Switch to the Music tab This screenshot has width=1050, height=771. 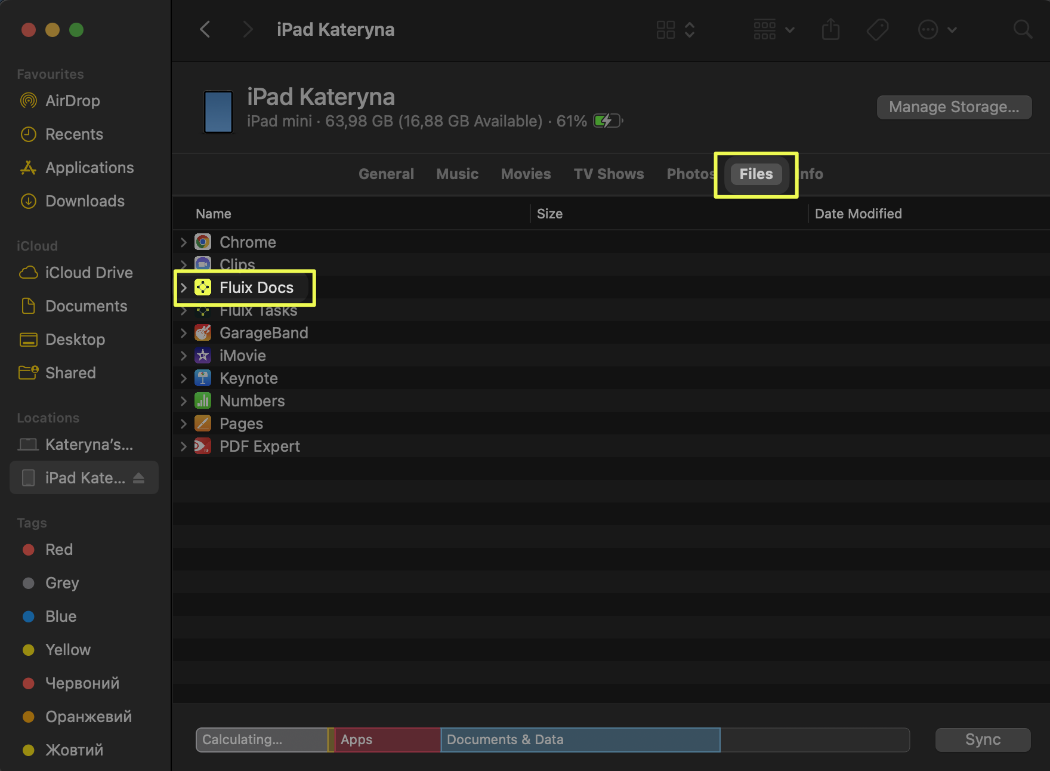pos(457,174)
